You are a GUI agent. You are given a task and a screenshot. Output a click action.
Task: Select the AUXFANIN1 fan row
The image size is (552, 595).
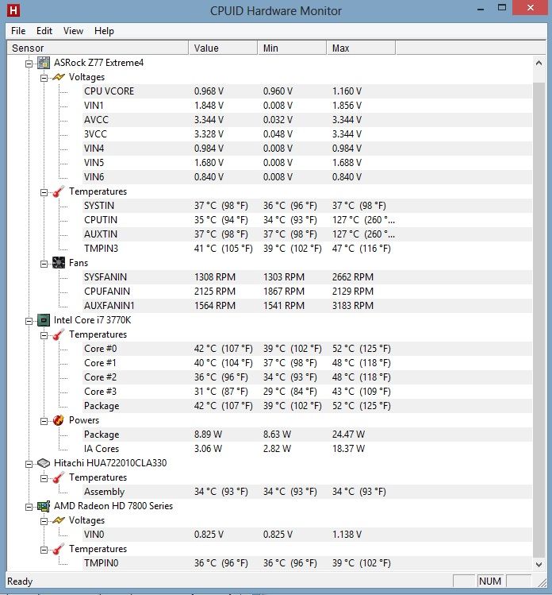coord(307,306)
